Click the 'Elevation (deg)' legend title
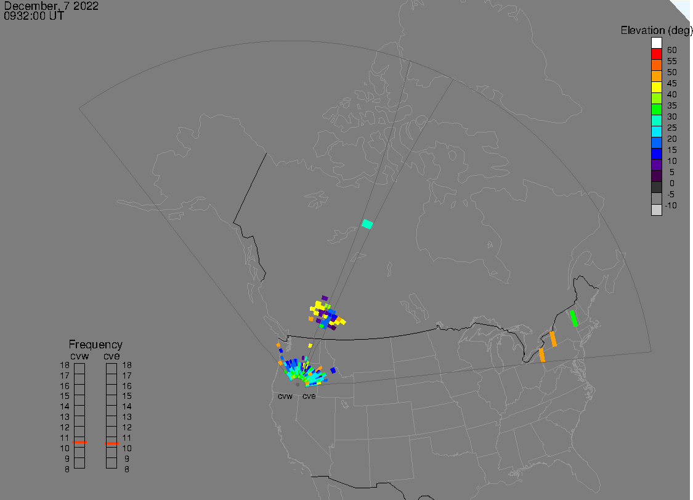Image resolution: width=693 pixels, height=500 pixels. (656, 30)
